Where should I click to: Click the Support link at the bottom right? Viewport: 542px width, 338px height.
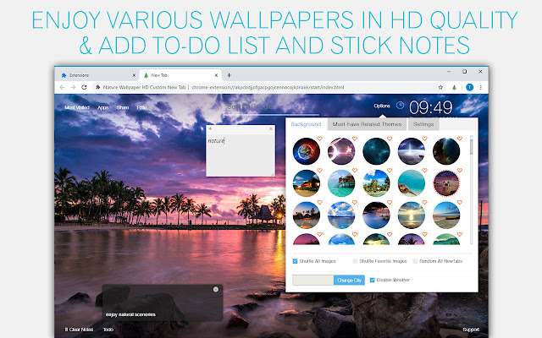[x=471, y=330]
